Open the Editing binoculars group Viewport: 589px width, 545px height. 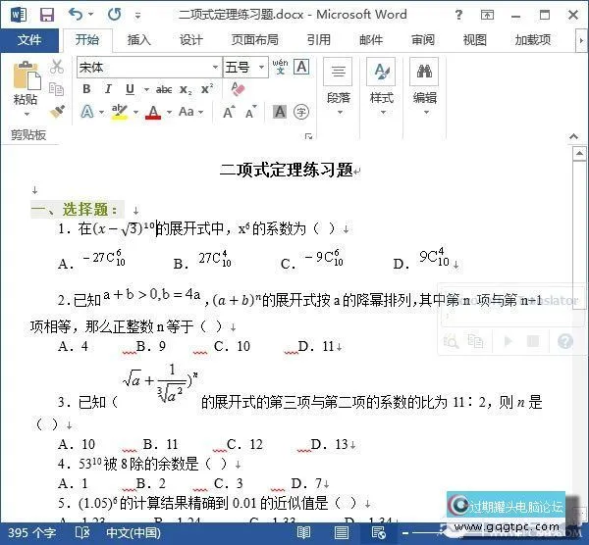[x=424, y=82]
